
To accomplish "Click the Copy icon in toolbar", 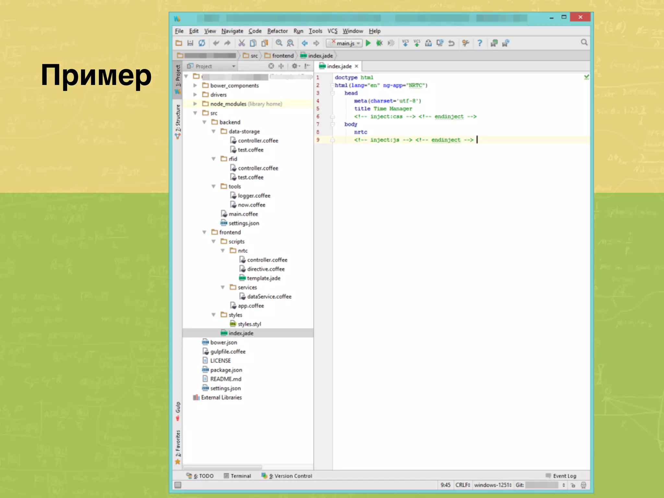I will (x=253, y=43).
